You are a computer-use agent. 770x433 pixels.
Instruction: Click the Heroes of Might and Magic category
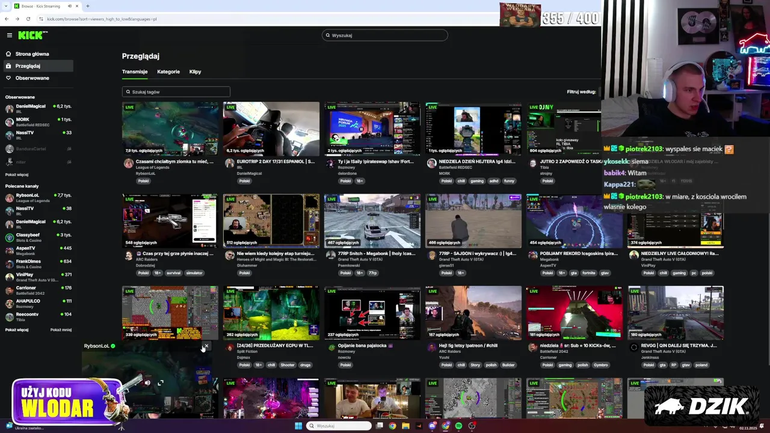click(x=276, y=259)
